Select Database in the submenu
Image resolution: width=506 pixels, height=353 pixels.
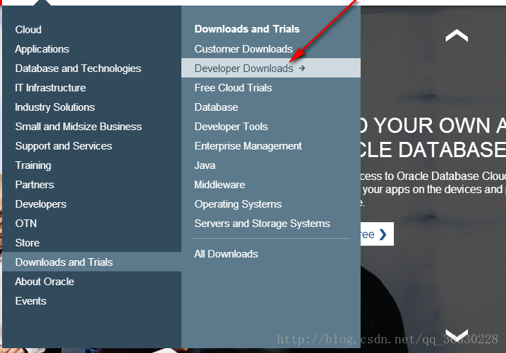coord(216,107)
